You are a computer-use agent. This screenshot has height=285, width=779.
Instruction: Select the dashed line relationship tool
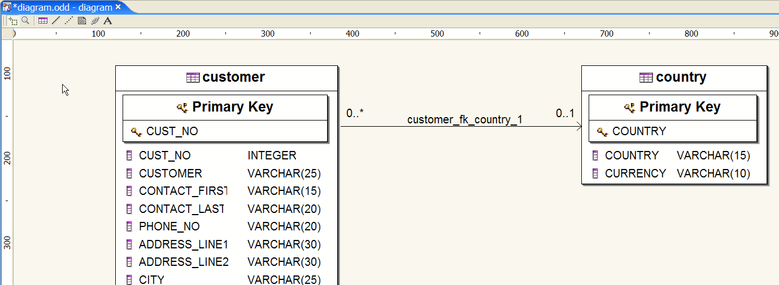coord(68,21)
